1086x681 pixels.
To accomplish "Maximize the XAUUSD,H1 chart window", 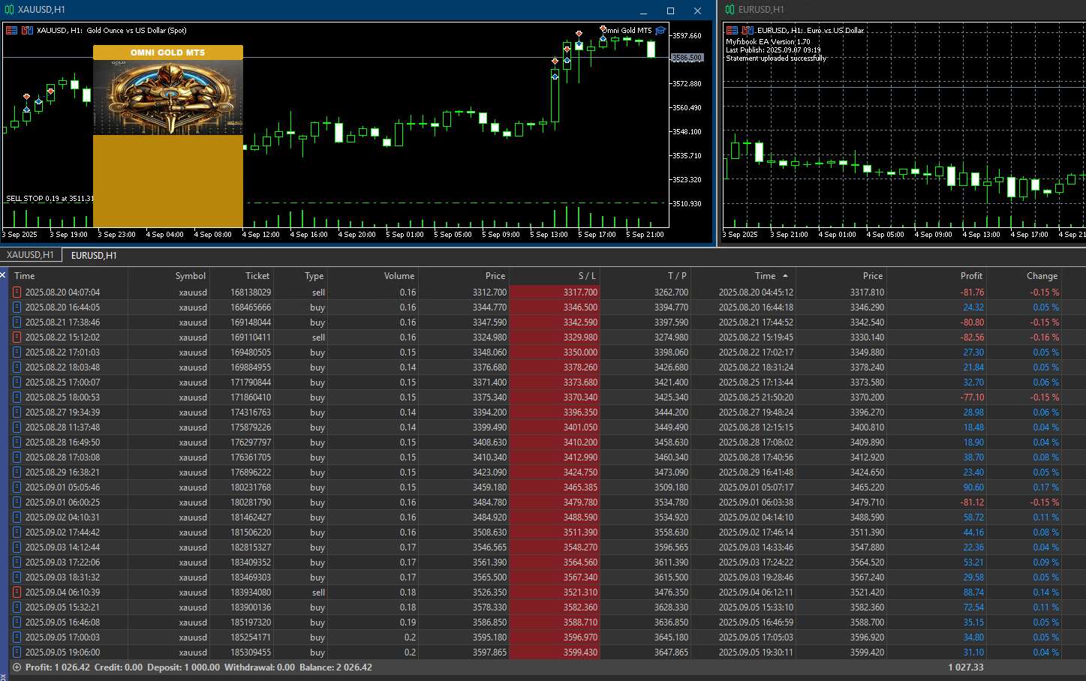I will click(x=670, y=10).
